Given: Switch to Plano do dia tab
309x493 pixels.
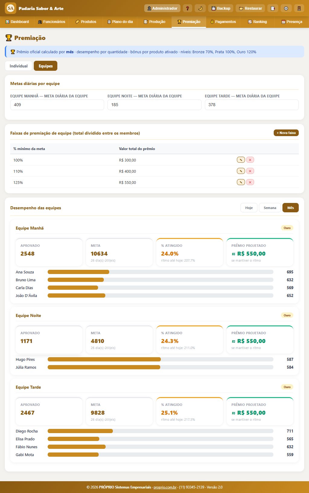Looking at the screenshot, I should (120, 22).
